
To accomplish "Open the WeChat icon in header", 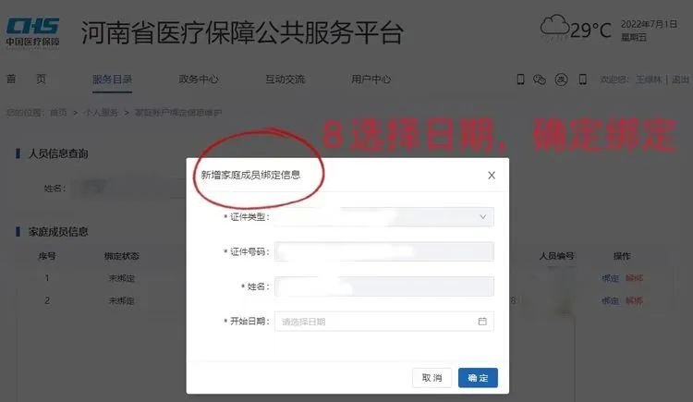I will [x=540, y=79].
